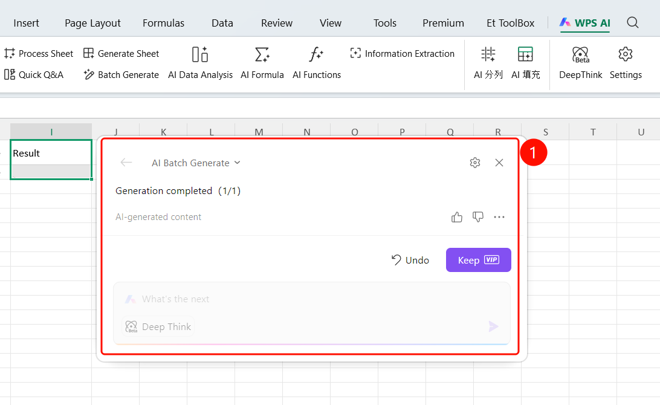Open the search magnifier in the tab bar
660x405 pixels.
(633, 23)
